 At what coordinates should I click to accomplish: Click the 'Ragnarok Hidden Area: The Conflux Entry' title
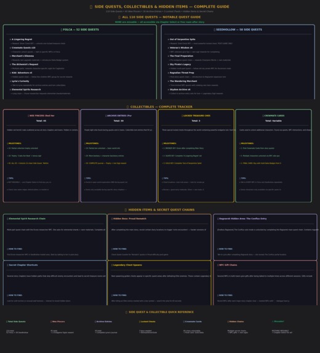[x=241, y=219]
